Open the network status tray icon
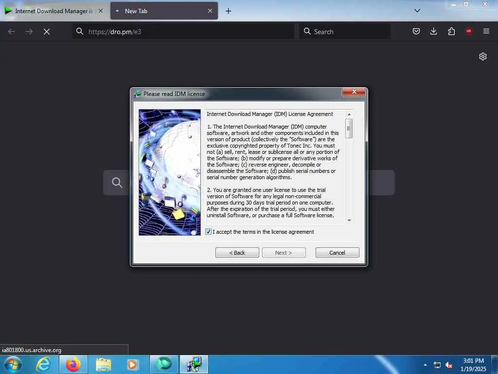Viewport: 498px width, 374px height. tap(437, 365)
